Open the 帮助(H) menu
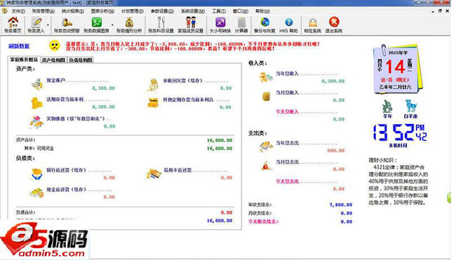The height and width of the screenshot is (260, 456). coord(262,11)
